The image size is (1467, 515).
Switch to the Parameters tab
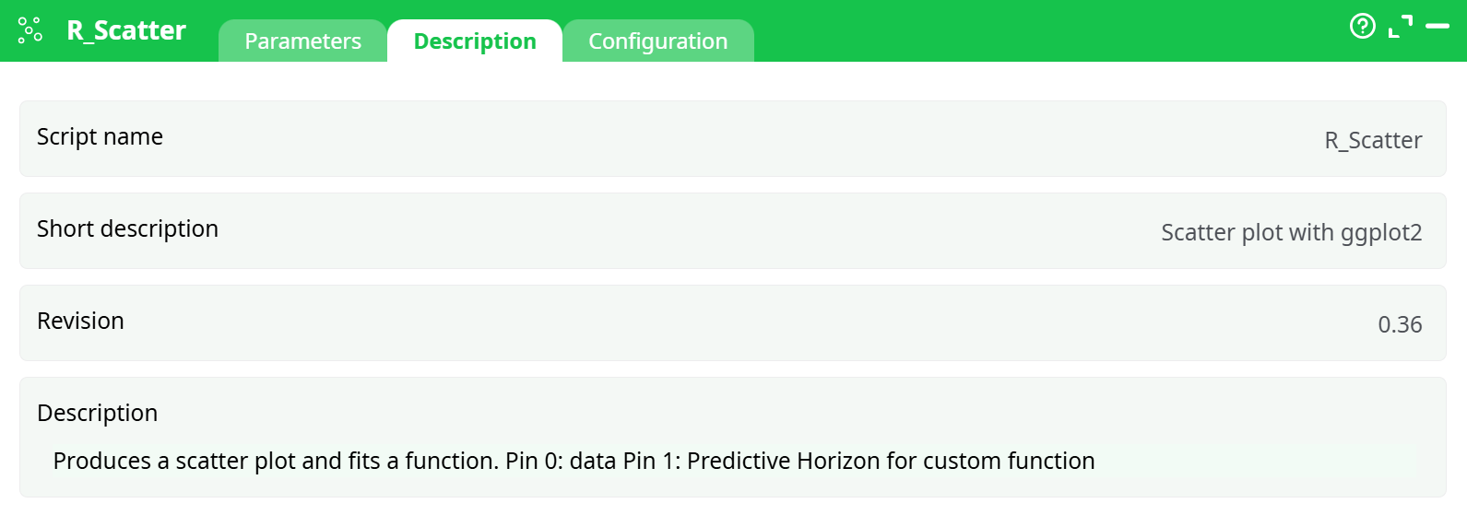point(302,41)
